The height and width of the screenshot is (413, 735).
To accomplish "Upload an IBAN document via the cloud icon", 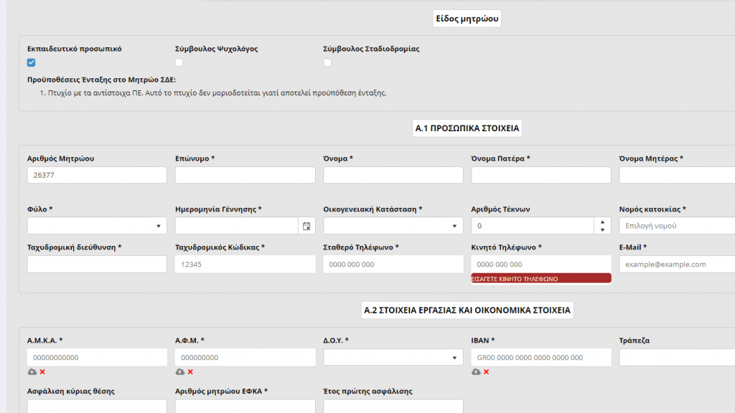I will click(476, 372).
